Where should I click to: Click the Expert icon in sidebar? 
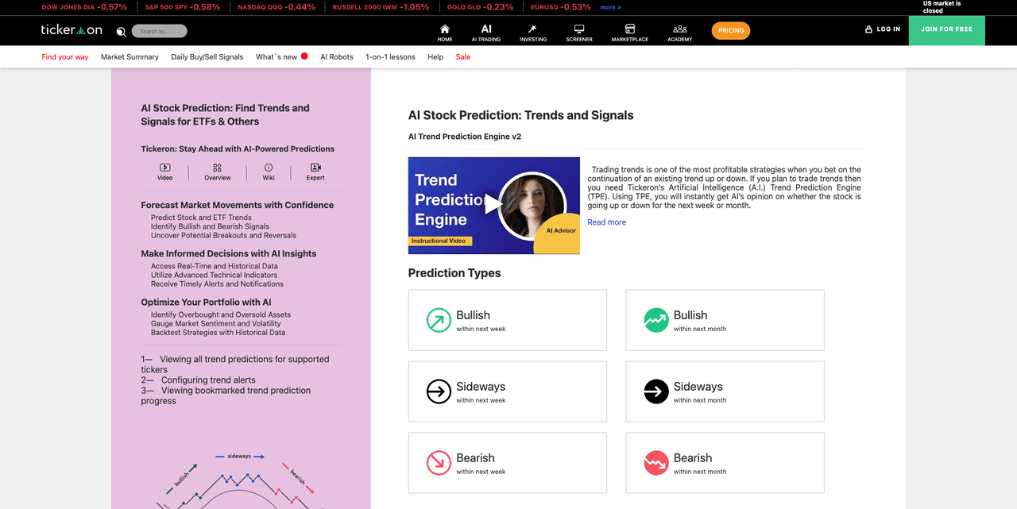(315, 168)
